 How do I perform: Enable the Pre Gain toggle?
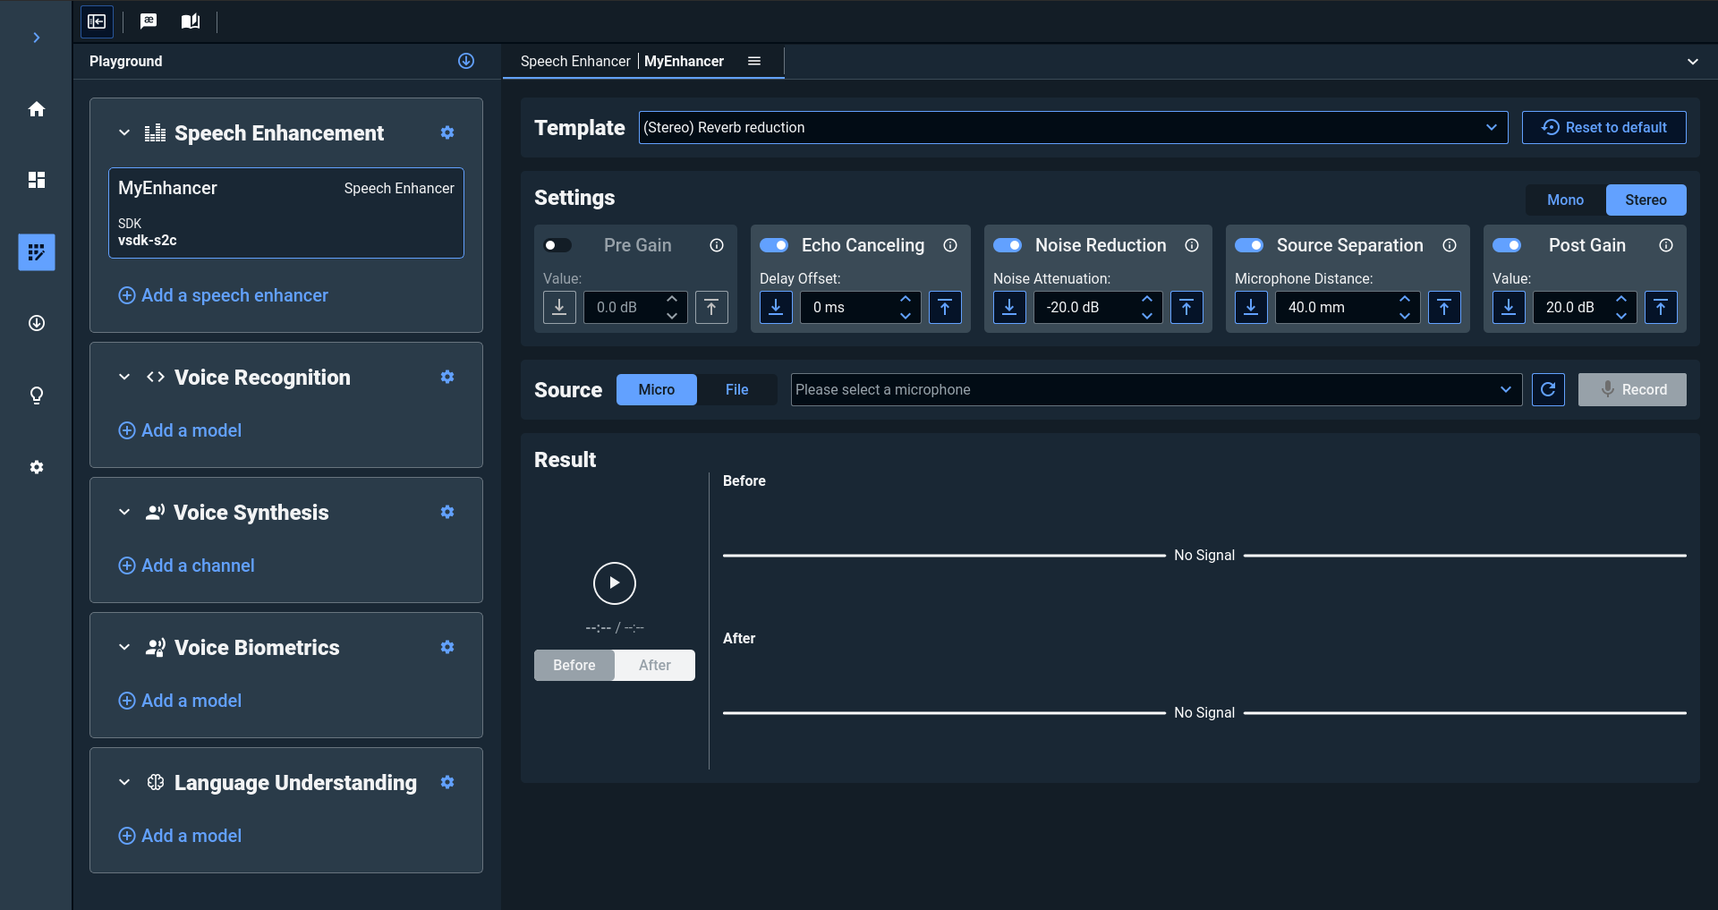pos(557,245)
